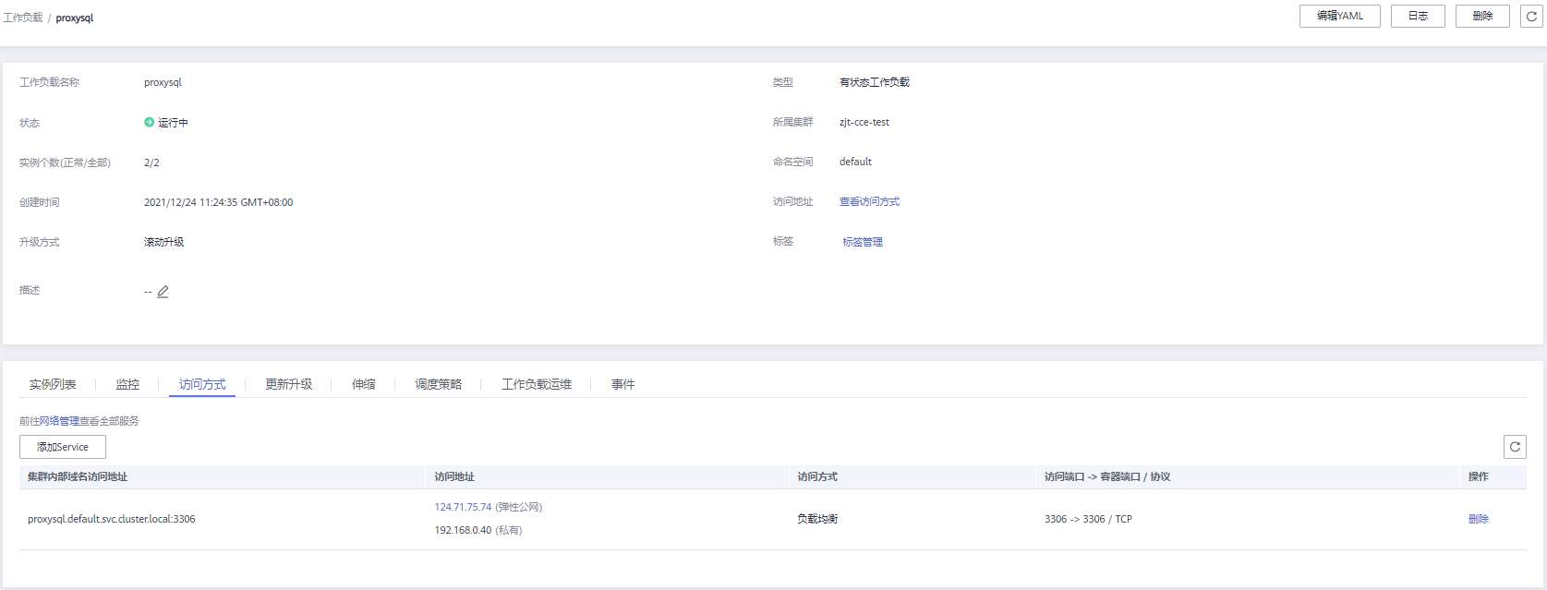Click the 添加Service button
This screenshot has width=1547, height=590.
click(x=63, y=447)
